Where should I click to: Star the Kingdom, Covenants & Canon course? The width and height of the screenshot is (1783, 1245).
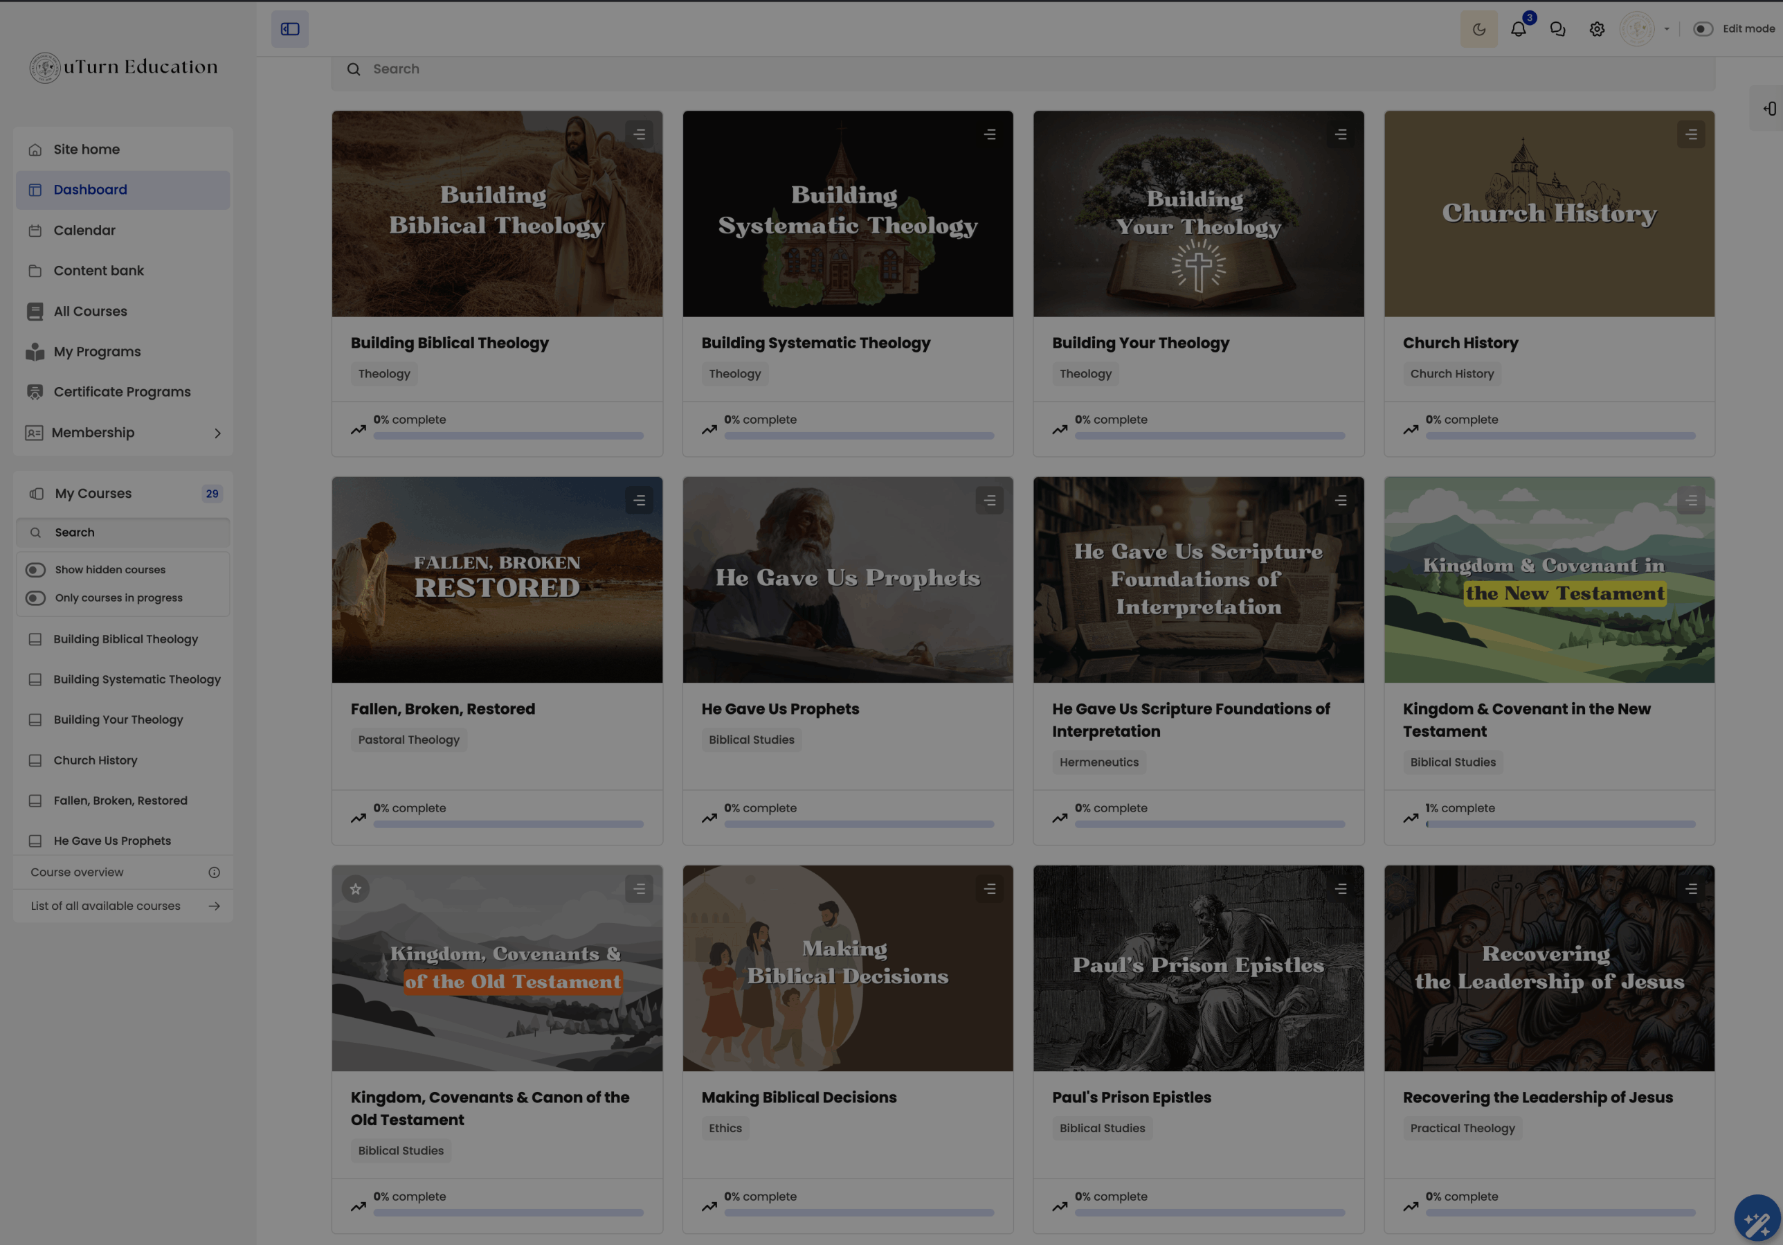coord(356,889)
